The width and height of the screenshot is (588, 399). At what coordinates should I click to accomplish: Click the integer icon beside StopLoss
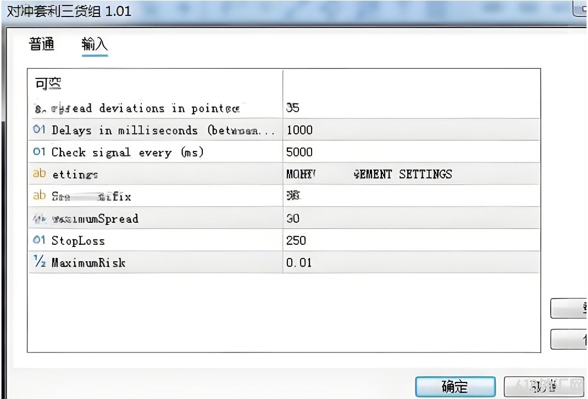tap(39, 240)
